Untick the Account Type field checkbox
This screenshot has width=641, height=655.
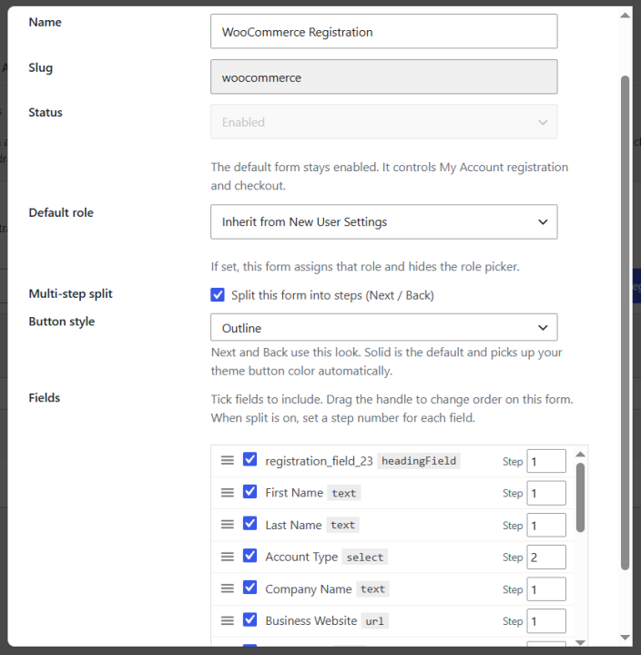[249, 555]
